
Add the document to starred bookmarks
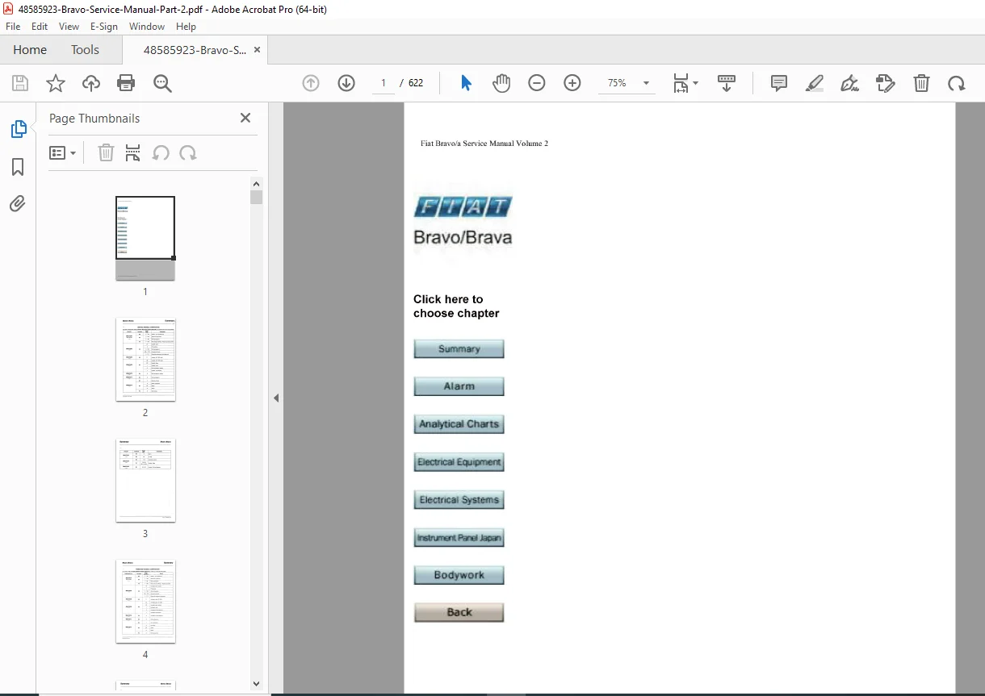point(56,83)
